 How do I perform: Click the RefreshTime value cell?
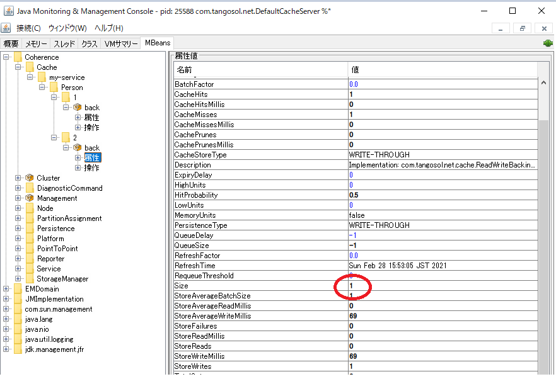[443, 266]
